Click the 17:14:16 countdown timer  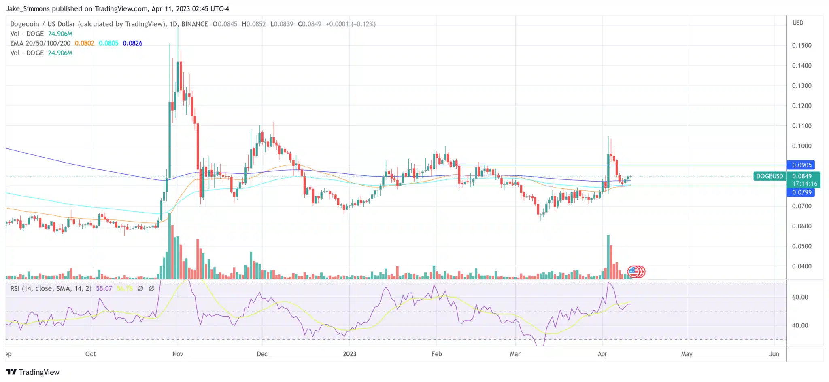tap(805, 184)
